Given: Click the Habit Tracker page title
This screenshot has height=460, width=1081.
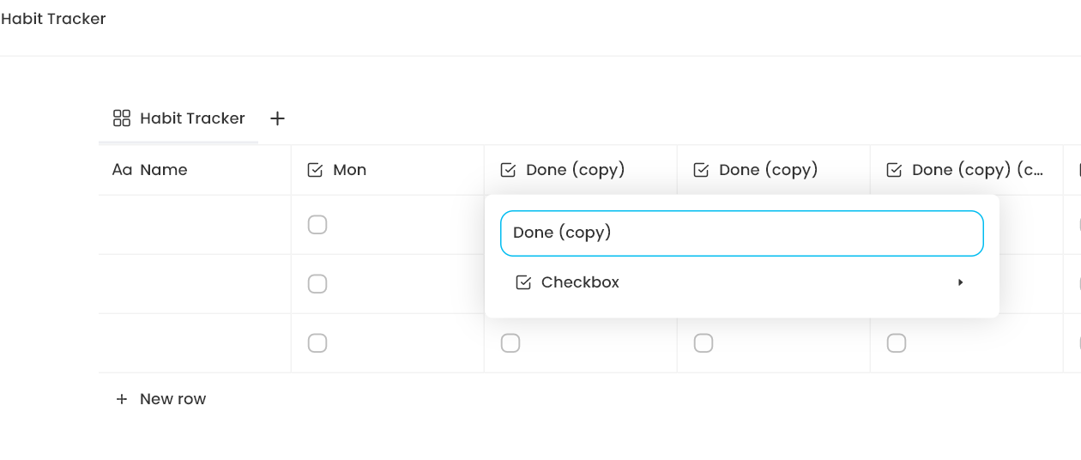Looking at the screenshot, I should pyautogui.click(x=53, y=19).
